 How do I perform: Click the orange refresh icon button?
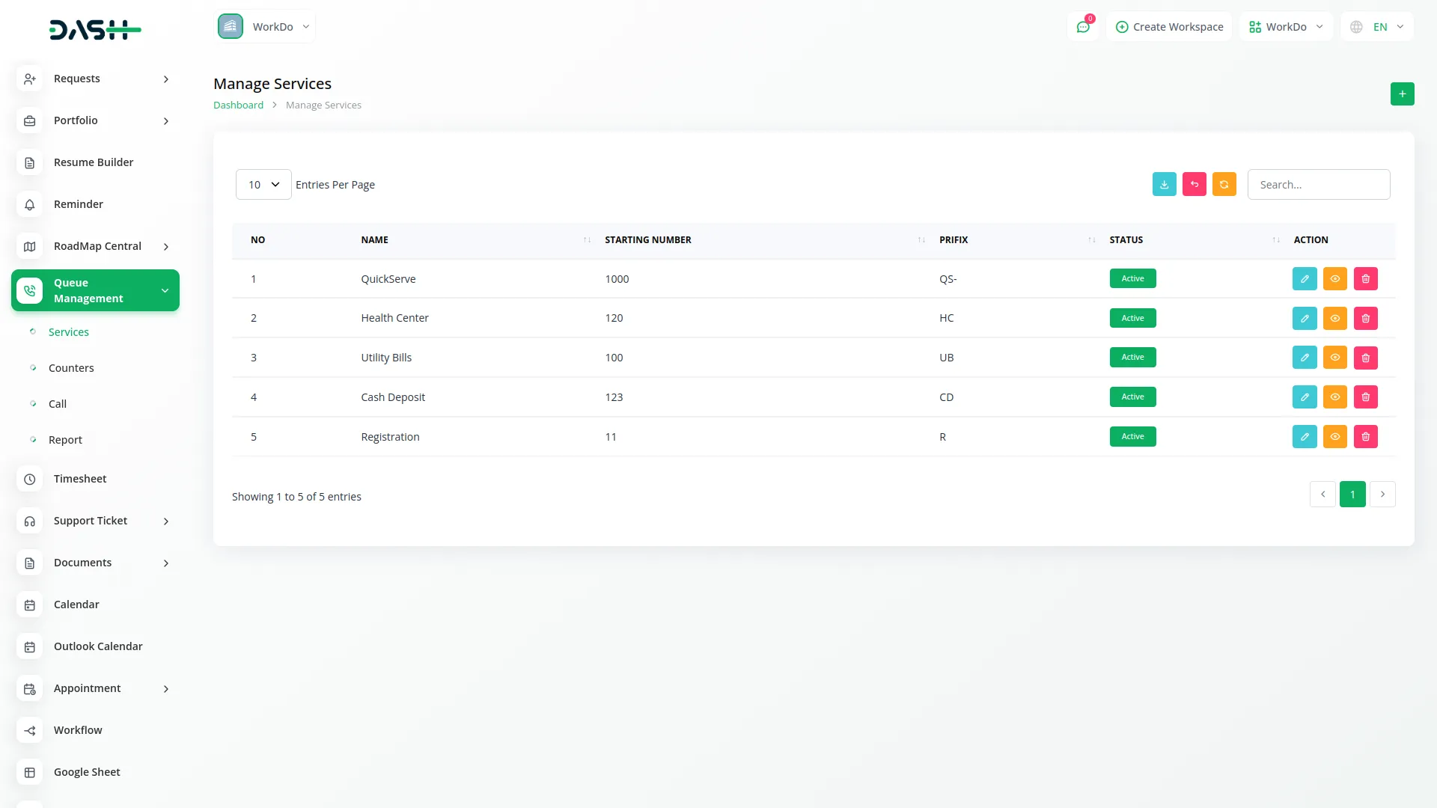[1224, 184]
